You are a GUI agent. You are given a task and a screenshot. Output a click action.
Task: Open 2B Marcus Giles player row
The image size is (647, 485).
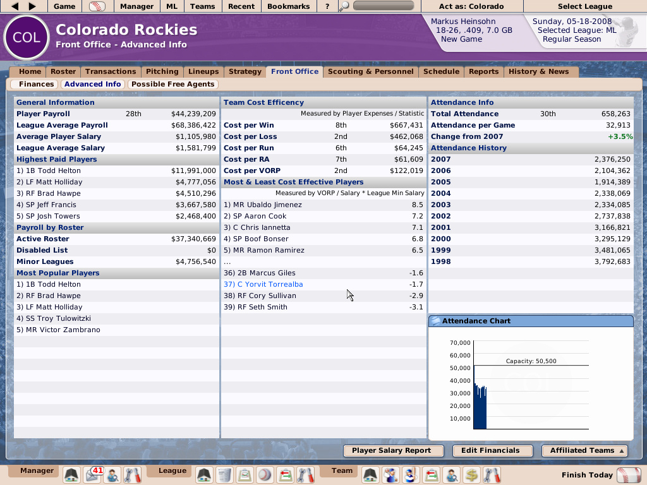coord(323,273)
